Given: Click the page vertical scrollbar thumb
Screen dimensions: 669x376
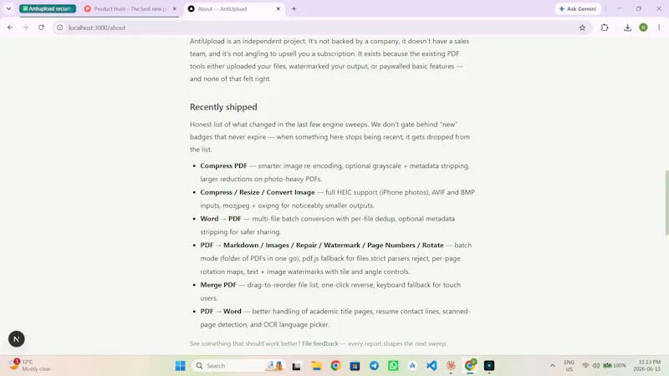Looking at the screenshot, I should pyautogui.click(x=666, y=202).
